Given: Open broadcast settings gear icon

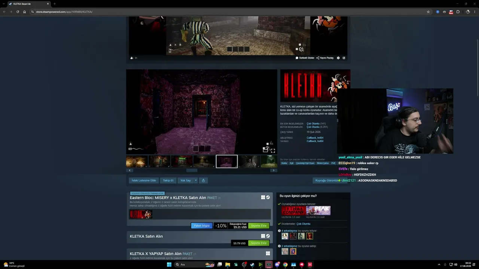Looking at the screenshot, I should pyautogui.click(x=338, y=58).
